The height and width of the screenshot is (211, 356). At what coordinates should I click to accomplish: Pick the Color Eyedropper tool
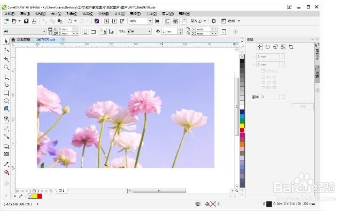(x=6, y=164)
